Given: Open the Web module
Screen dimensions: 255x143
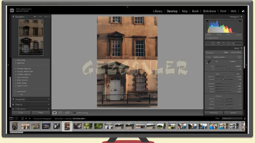Looking at the screenshot, I should coord(233,11).
